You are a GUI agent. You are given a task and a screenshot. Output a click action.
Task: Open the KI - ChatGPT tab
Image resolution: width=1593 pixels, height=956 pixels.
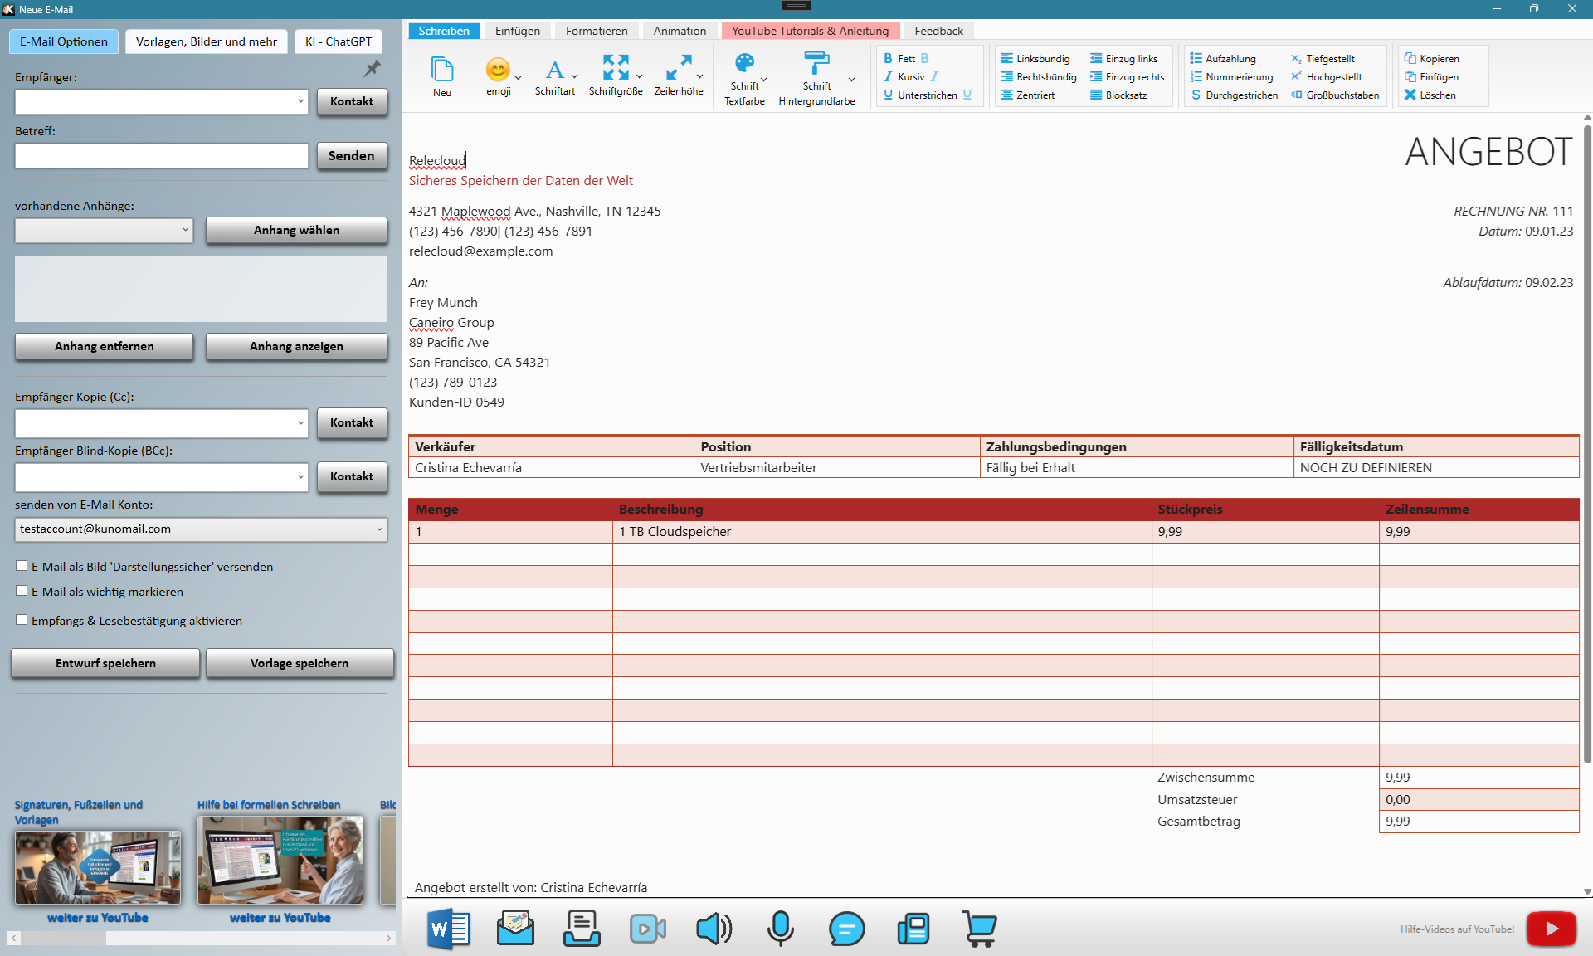338,41
